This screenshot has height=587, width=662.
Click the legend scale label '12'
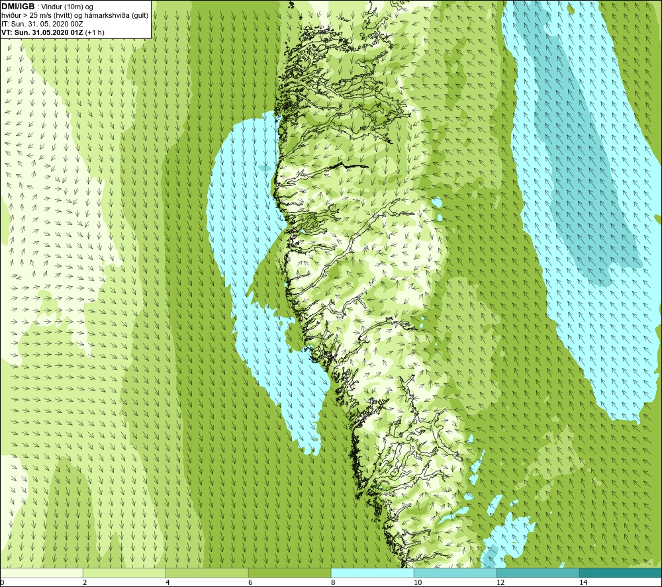(500, 582)
